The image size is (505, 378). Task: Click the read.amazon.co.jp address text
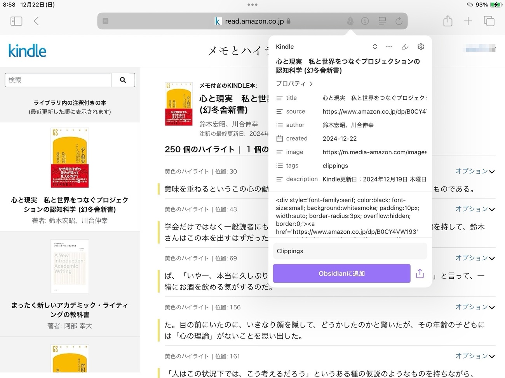pos(254,21)
